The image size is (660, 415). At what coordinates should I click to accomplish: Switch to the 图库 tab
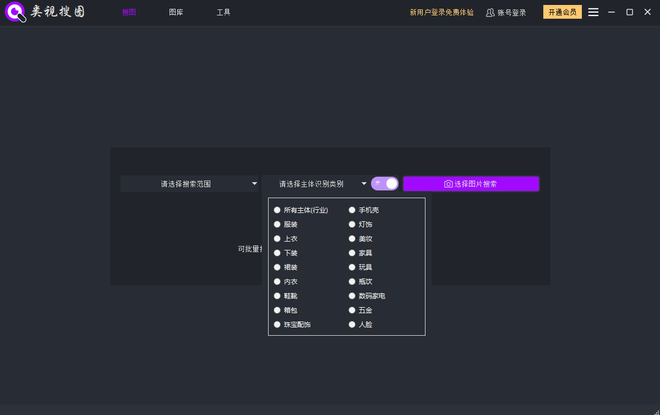tap(176, 12)
